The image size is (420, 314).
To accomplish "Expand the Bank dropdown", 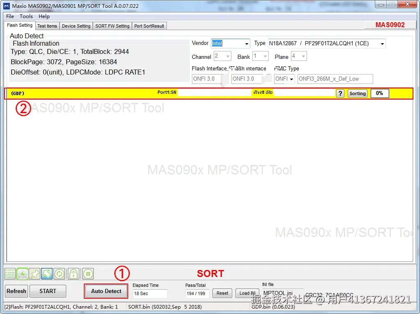I will tap(265, 56).
